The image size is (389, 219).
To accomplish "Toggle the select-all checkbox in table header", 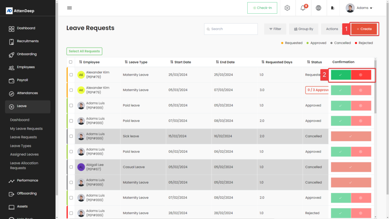I will pyautogui.click(x=71, y=62).
